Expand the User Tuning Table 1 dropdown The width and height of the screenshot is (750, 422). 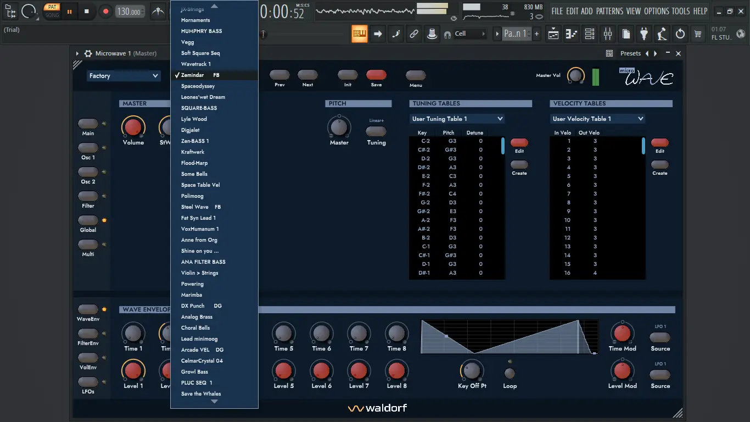(x=457, y=119)
